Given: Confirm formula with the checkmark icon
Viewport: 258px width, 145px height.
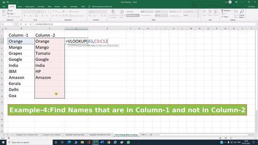Looking at the screenshot, I should pyautogui.click(x=26, y=24).
